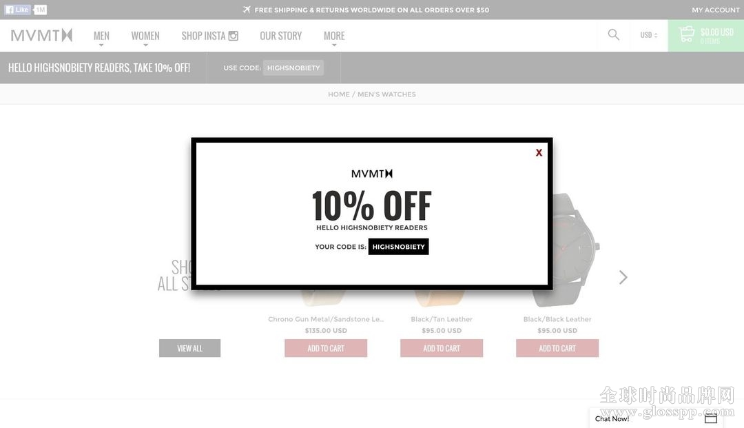Open the Our Story page
The image size is (744, 428).
tap(280, 36)
